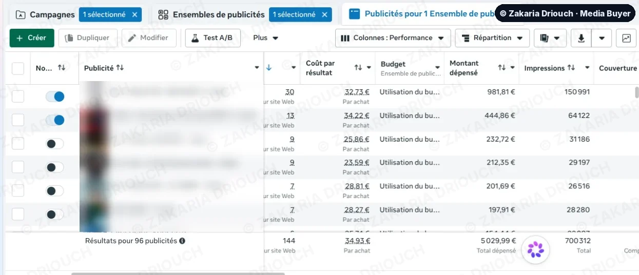Open the Ensembles de publicités tab

point(212,14)
